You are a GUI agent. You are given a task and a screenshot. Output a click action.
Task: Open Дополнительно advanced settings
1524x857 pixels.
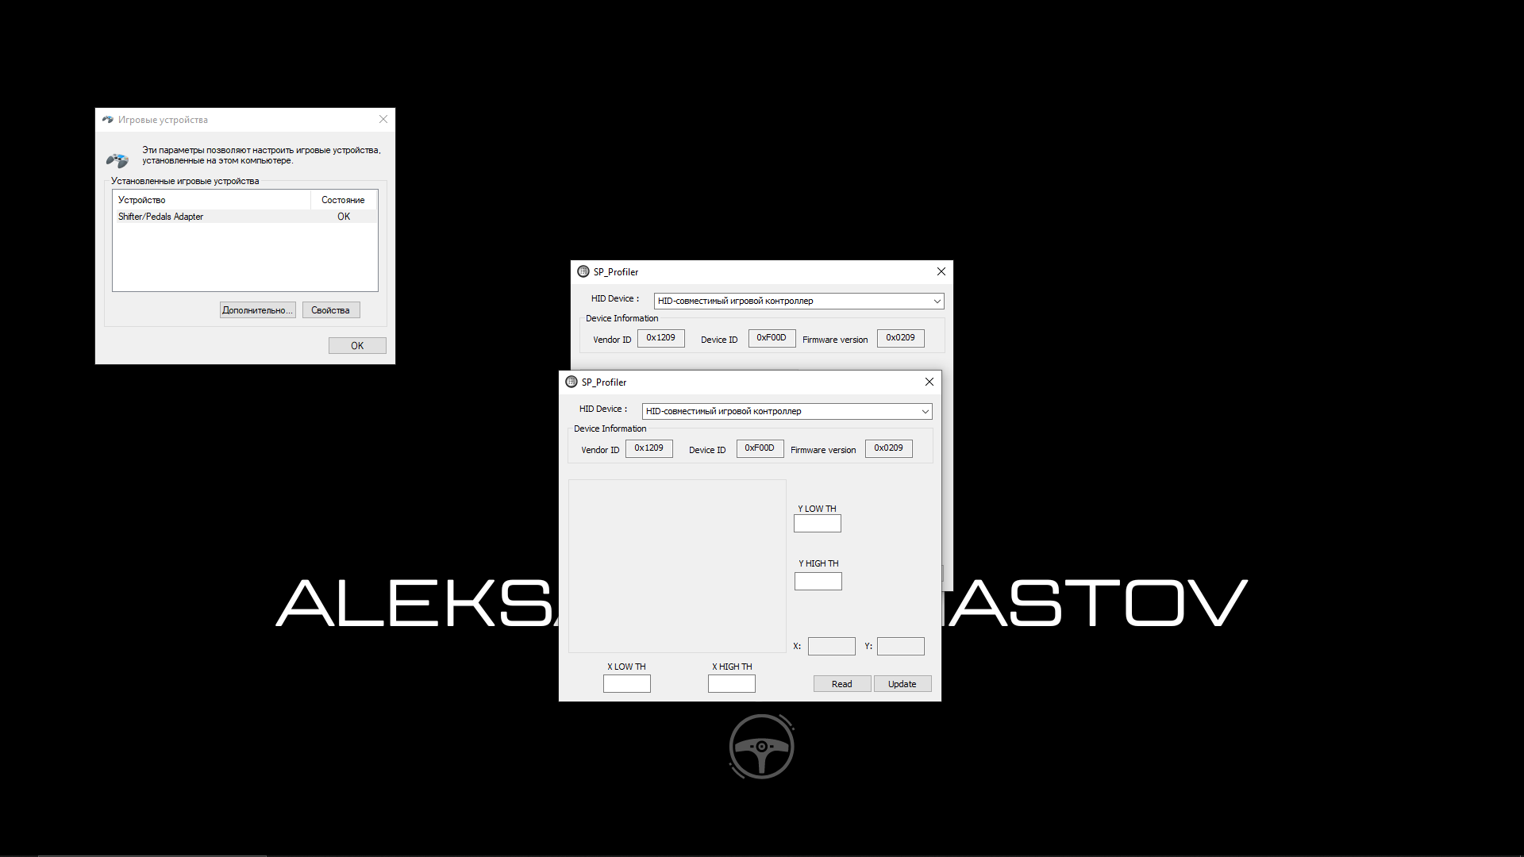click(x=257, y=310)
